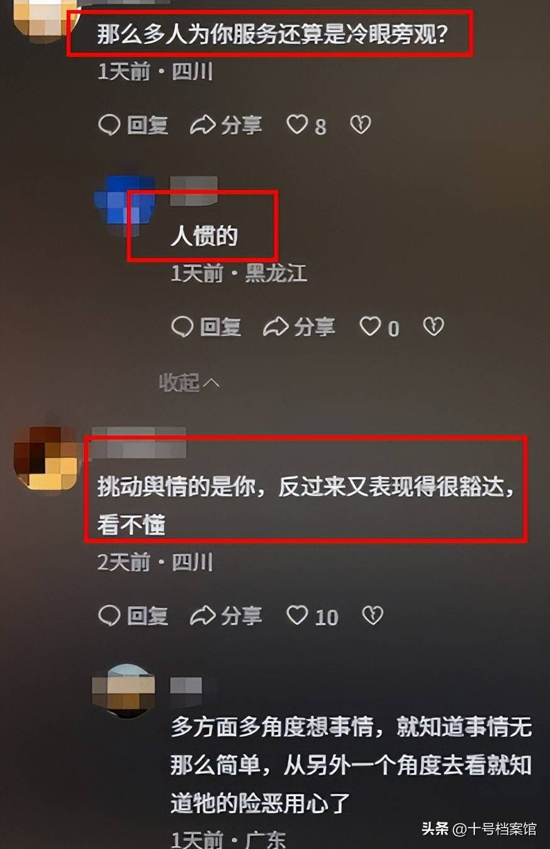The height and width of the screenshot is (849, 550).
Task: Dislike the 挑动舆情 comment
Action: (373, 615)
